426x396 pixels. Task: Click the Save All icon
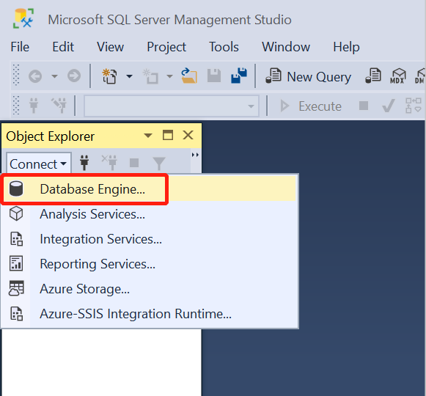click(239, 76)
